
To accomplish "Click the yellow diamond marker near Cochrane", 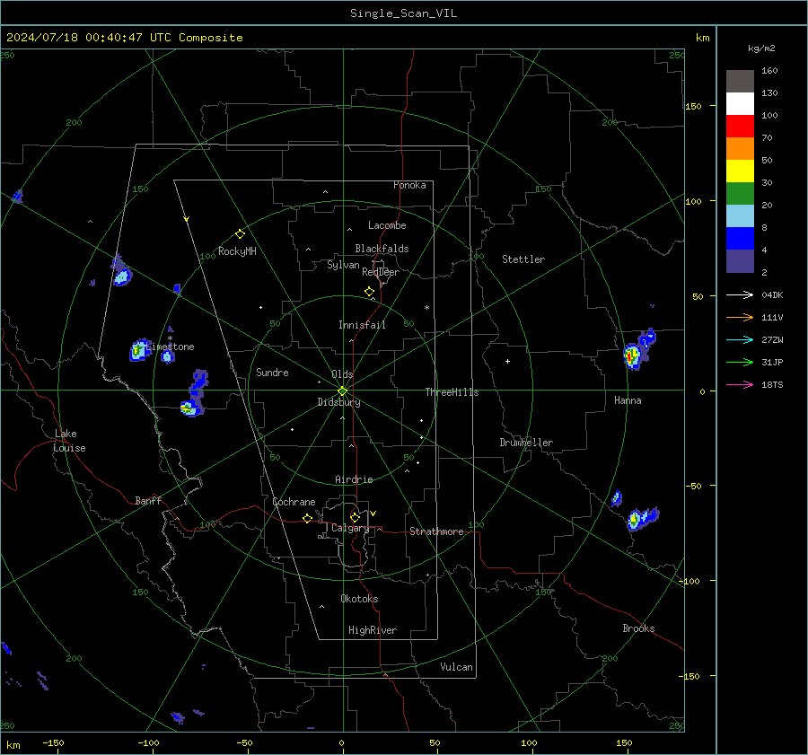I will click(307, 519).
